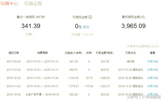Select period 2017-01-01 --- 2017-01-31
This screenshot has height=100, width=163.
coord(43,61)
